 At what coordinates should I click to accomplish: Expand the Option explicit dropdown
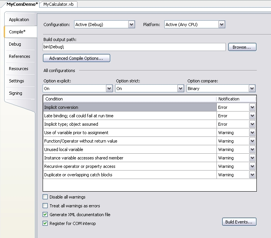(109, 89)
